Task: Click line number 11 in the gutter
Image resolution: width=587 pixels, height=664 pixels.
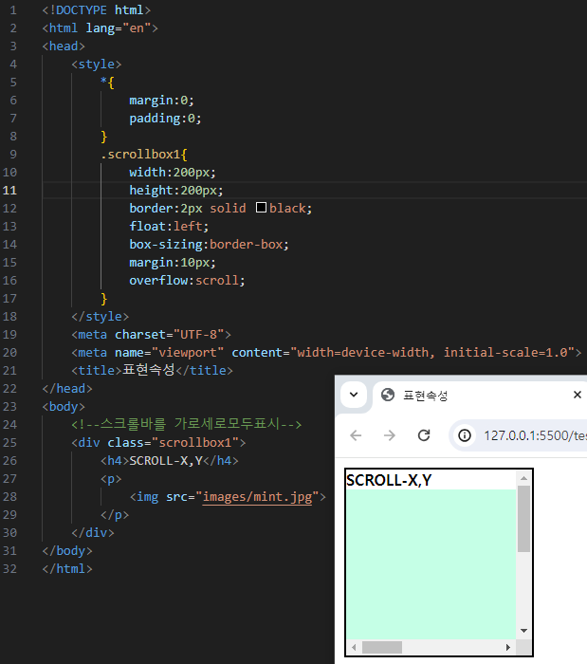Action: (9, 190)
